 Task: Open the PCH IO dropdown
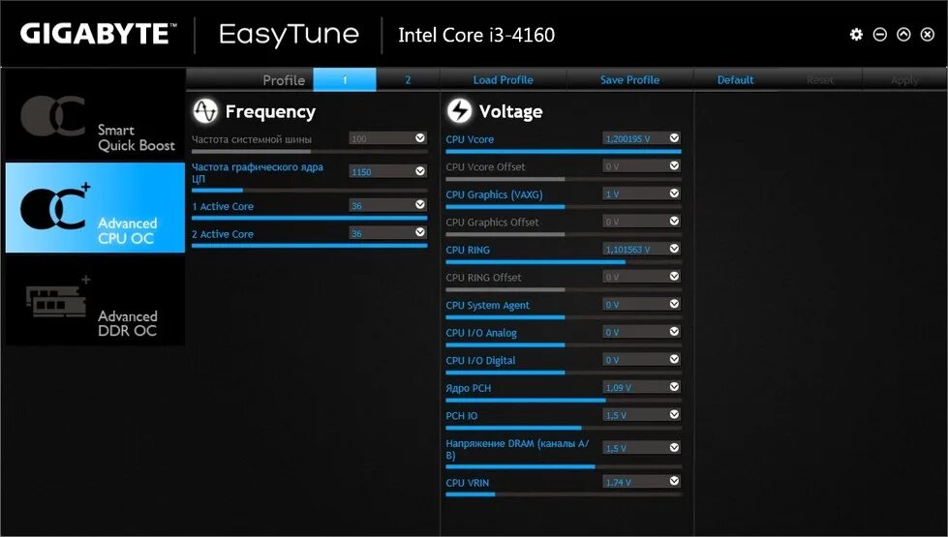coord(674,414)
